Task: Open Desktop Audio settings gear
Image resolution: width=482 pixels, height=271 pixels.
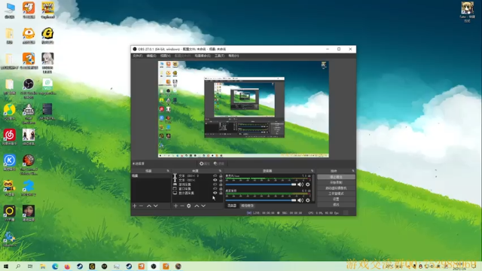Action: tap(308, 200)
